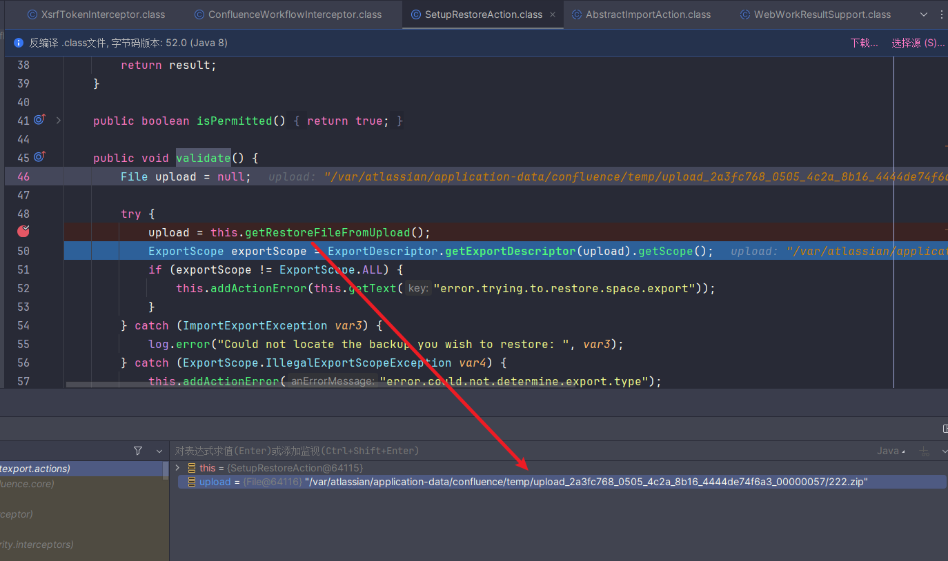Toggle the breakpoint on line 49
This screenshot has height=561, width=948.
[x=23, y=232]
